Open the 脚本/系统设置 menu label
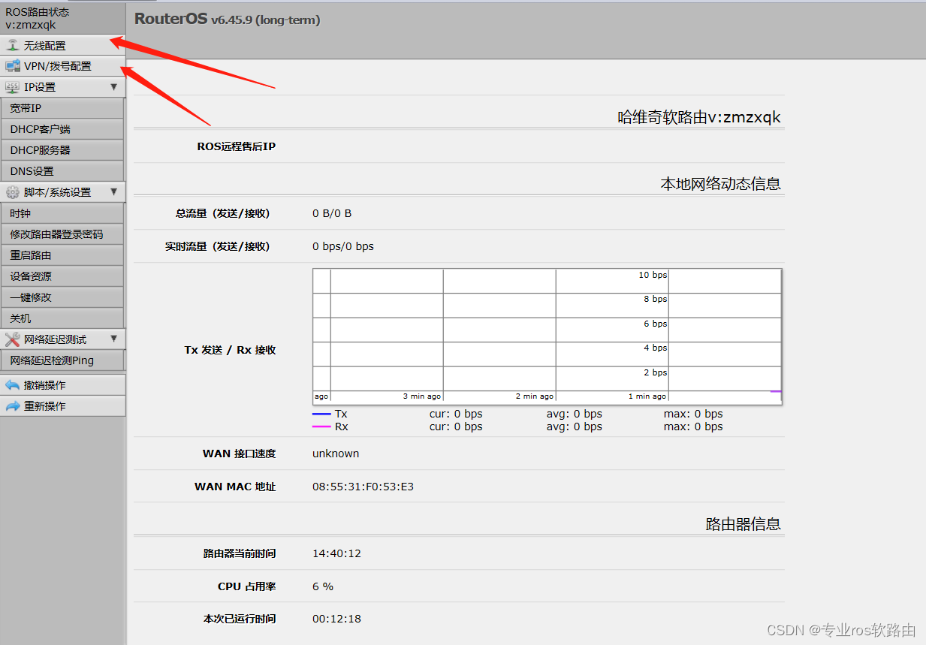The width and height of the screenshot is (926, 645). pos(57,192)
